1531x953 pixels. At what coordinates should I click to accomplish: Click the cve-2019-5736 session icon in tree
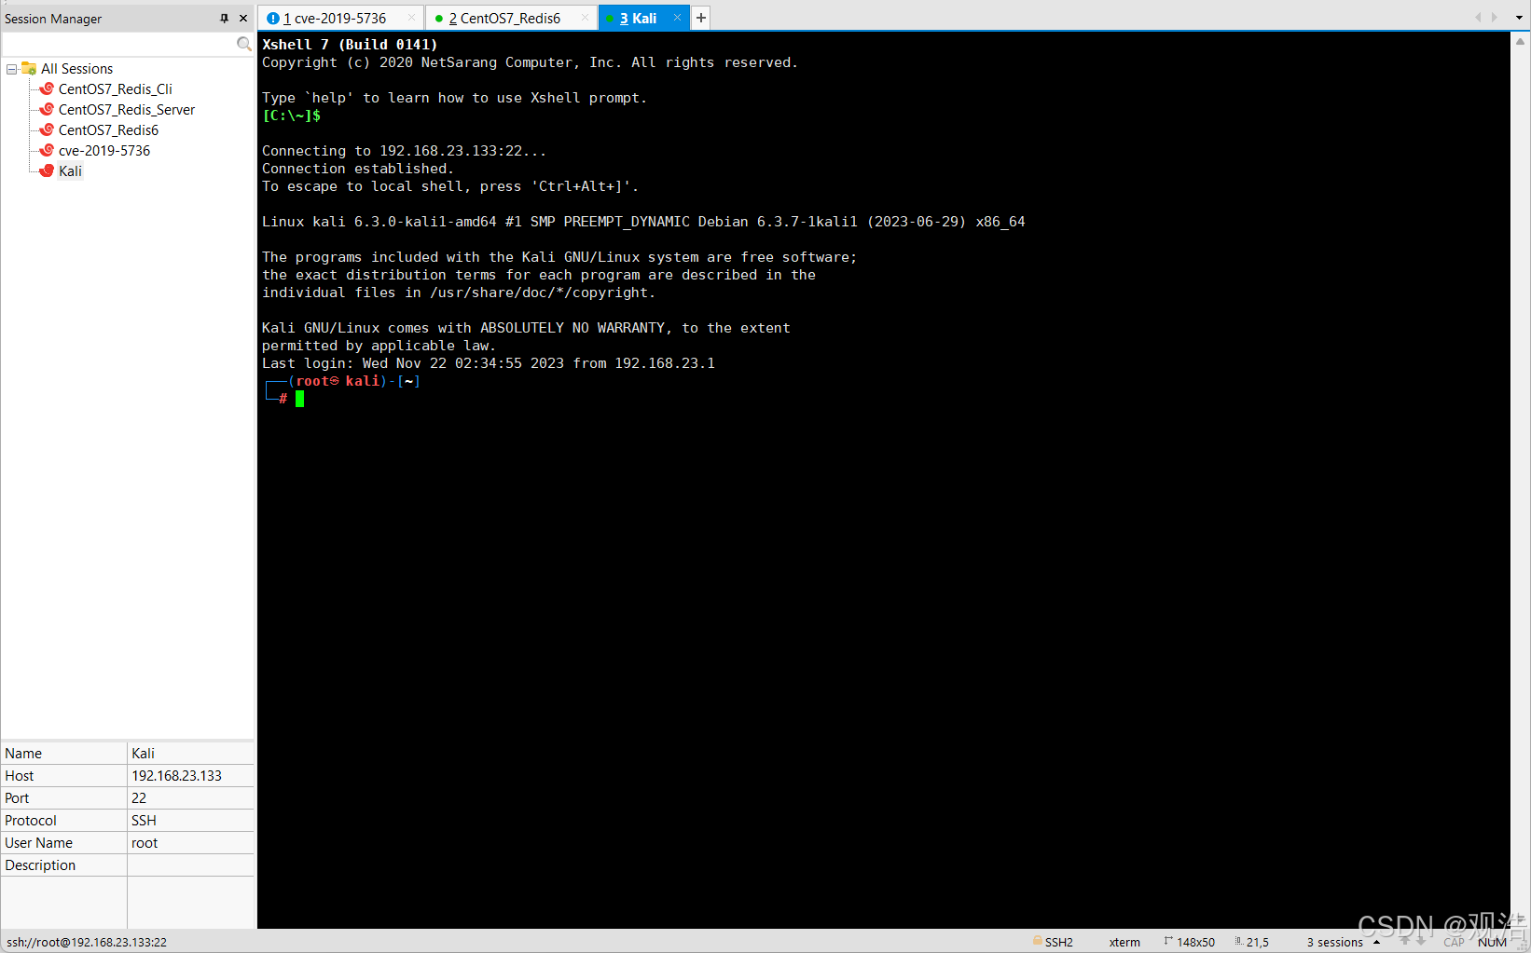coord(47,150)
